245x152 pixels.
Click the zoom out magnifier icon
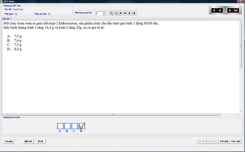(116, 13)
